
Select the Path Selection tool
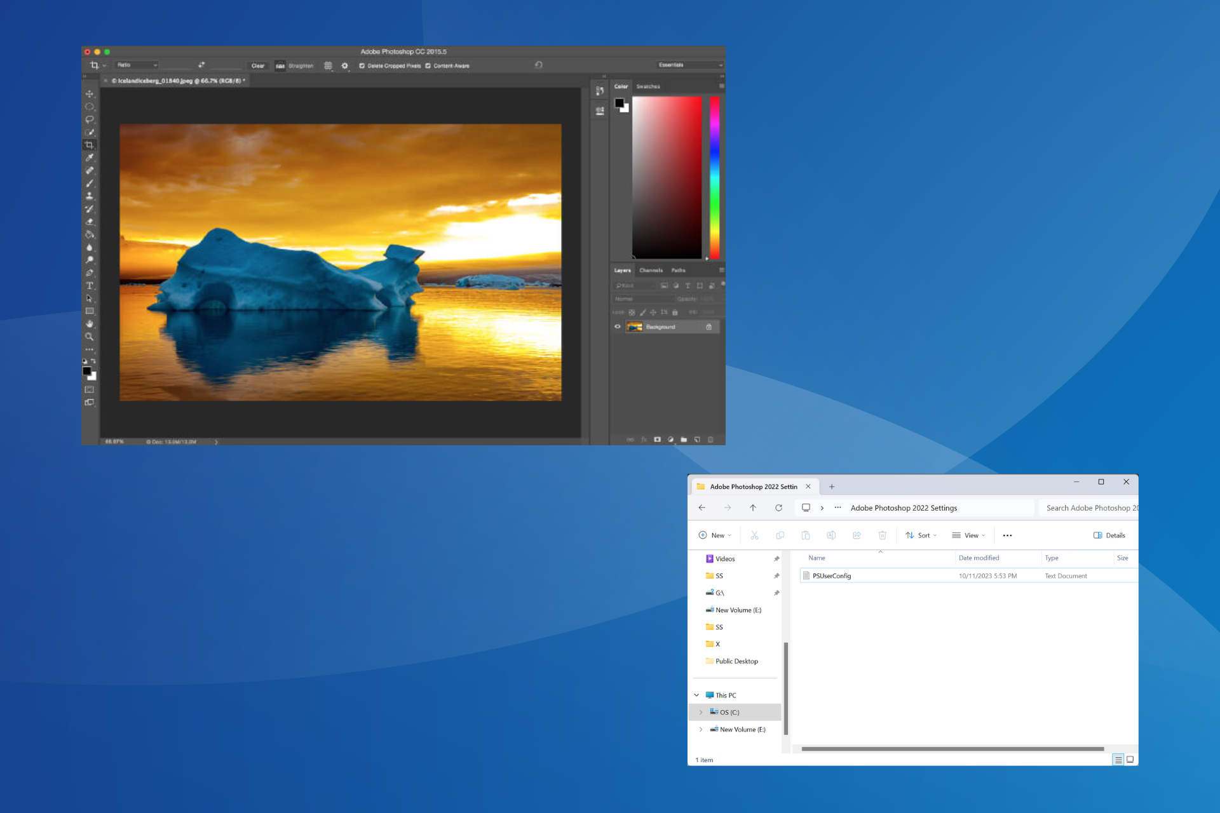pyautogui.click(x=90, y=299)
